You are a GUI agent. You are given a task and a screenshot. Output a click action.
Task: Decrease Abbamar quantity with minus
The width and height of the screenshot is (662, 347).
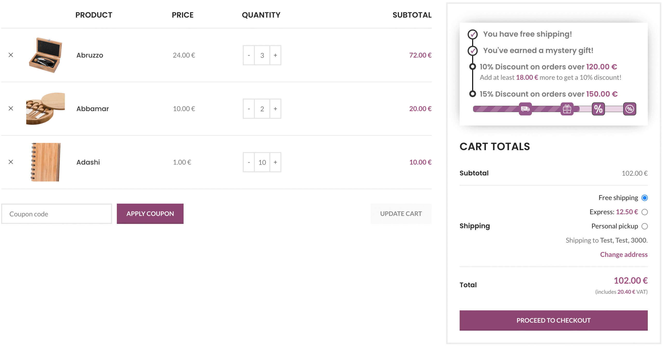click(249, 109)
